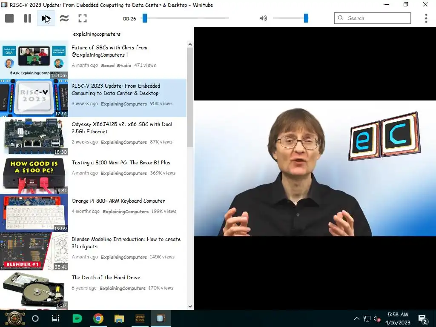Open ExplainingComputers link under RISC-V video
The image size is (436, 327).
pyautogui.click(x=124, y=104)
